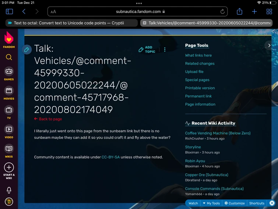Viewport: 278px width, 209px height.
Task: Open Coffee Vending Machine (Below Zero) activity
Action: (x=218, y=133)
